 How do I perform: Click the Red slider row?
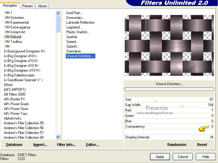click(169, 110)
